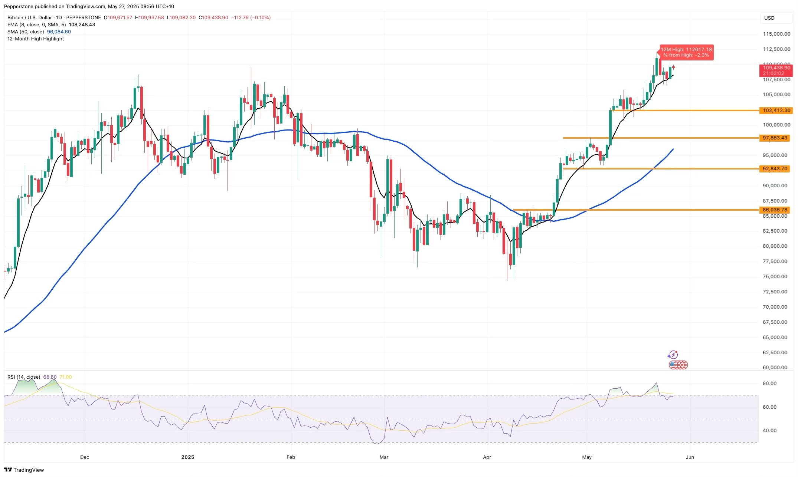Click the EMA value 108,248.43
Viewport: 798px width, 477px height.
click(82, 24)
